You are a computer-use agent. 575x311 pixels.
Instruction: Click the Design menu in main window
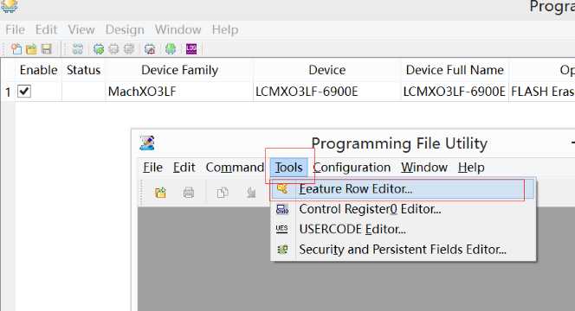(x=125, y=29)
